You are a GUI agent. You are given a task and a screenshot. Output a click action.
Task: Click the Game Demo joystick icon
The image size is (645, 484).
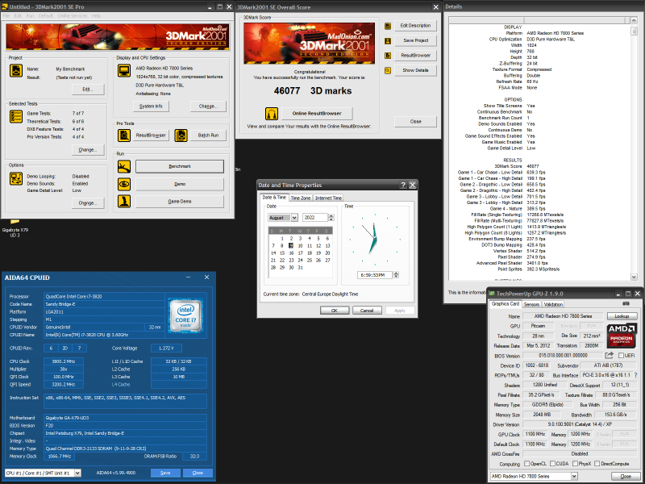[124, 201]
